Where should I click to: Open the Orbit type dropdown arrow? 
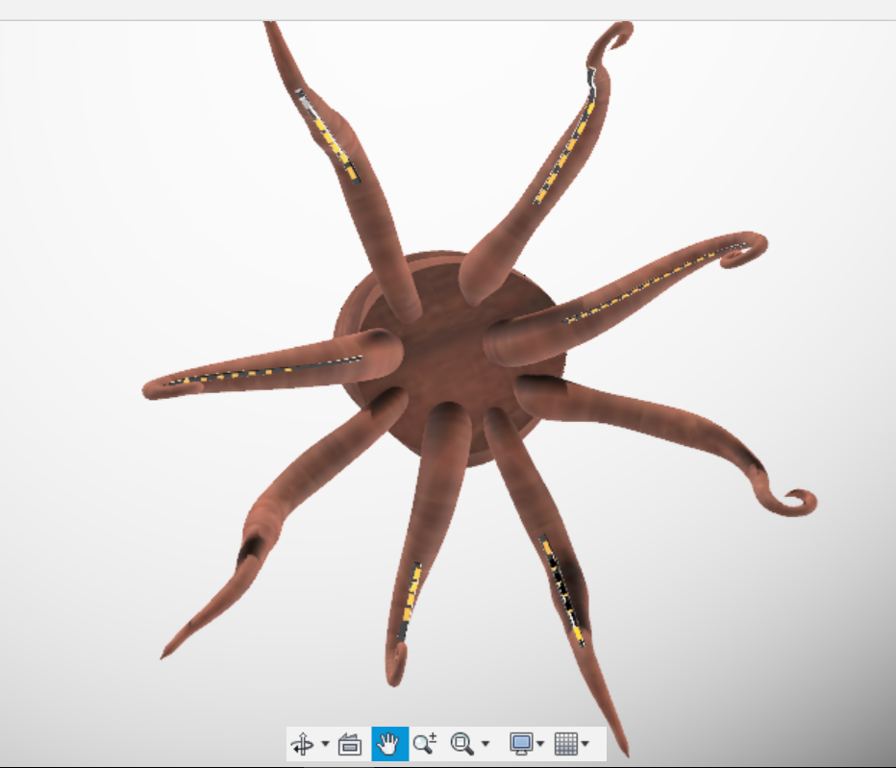pyautogui.click(x=325, y=744)
